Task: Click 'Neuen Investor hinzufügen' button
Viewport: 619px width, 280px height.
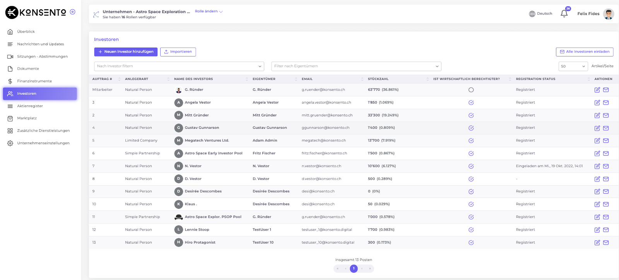Action: 126,52
